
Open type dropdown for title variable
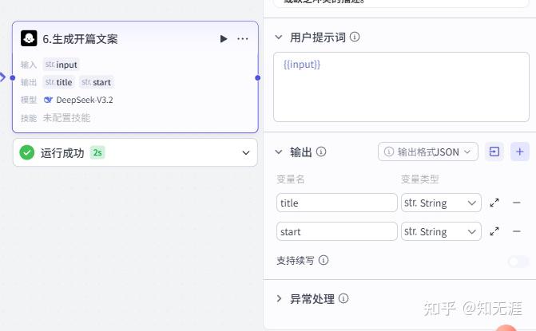pos(441,203)
